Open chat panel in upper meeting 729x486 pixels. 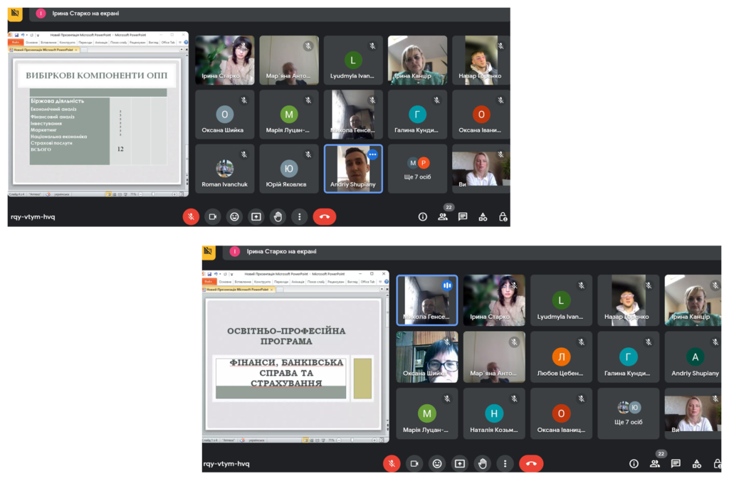[x=463, y=216]
